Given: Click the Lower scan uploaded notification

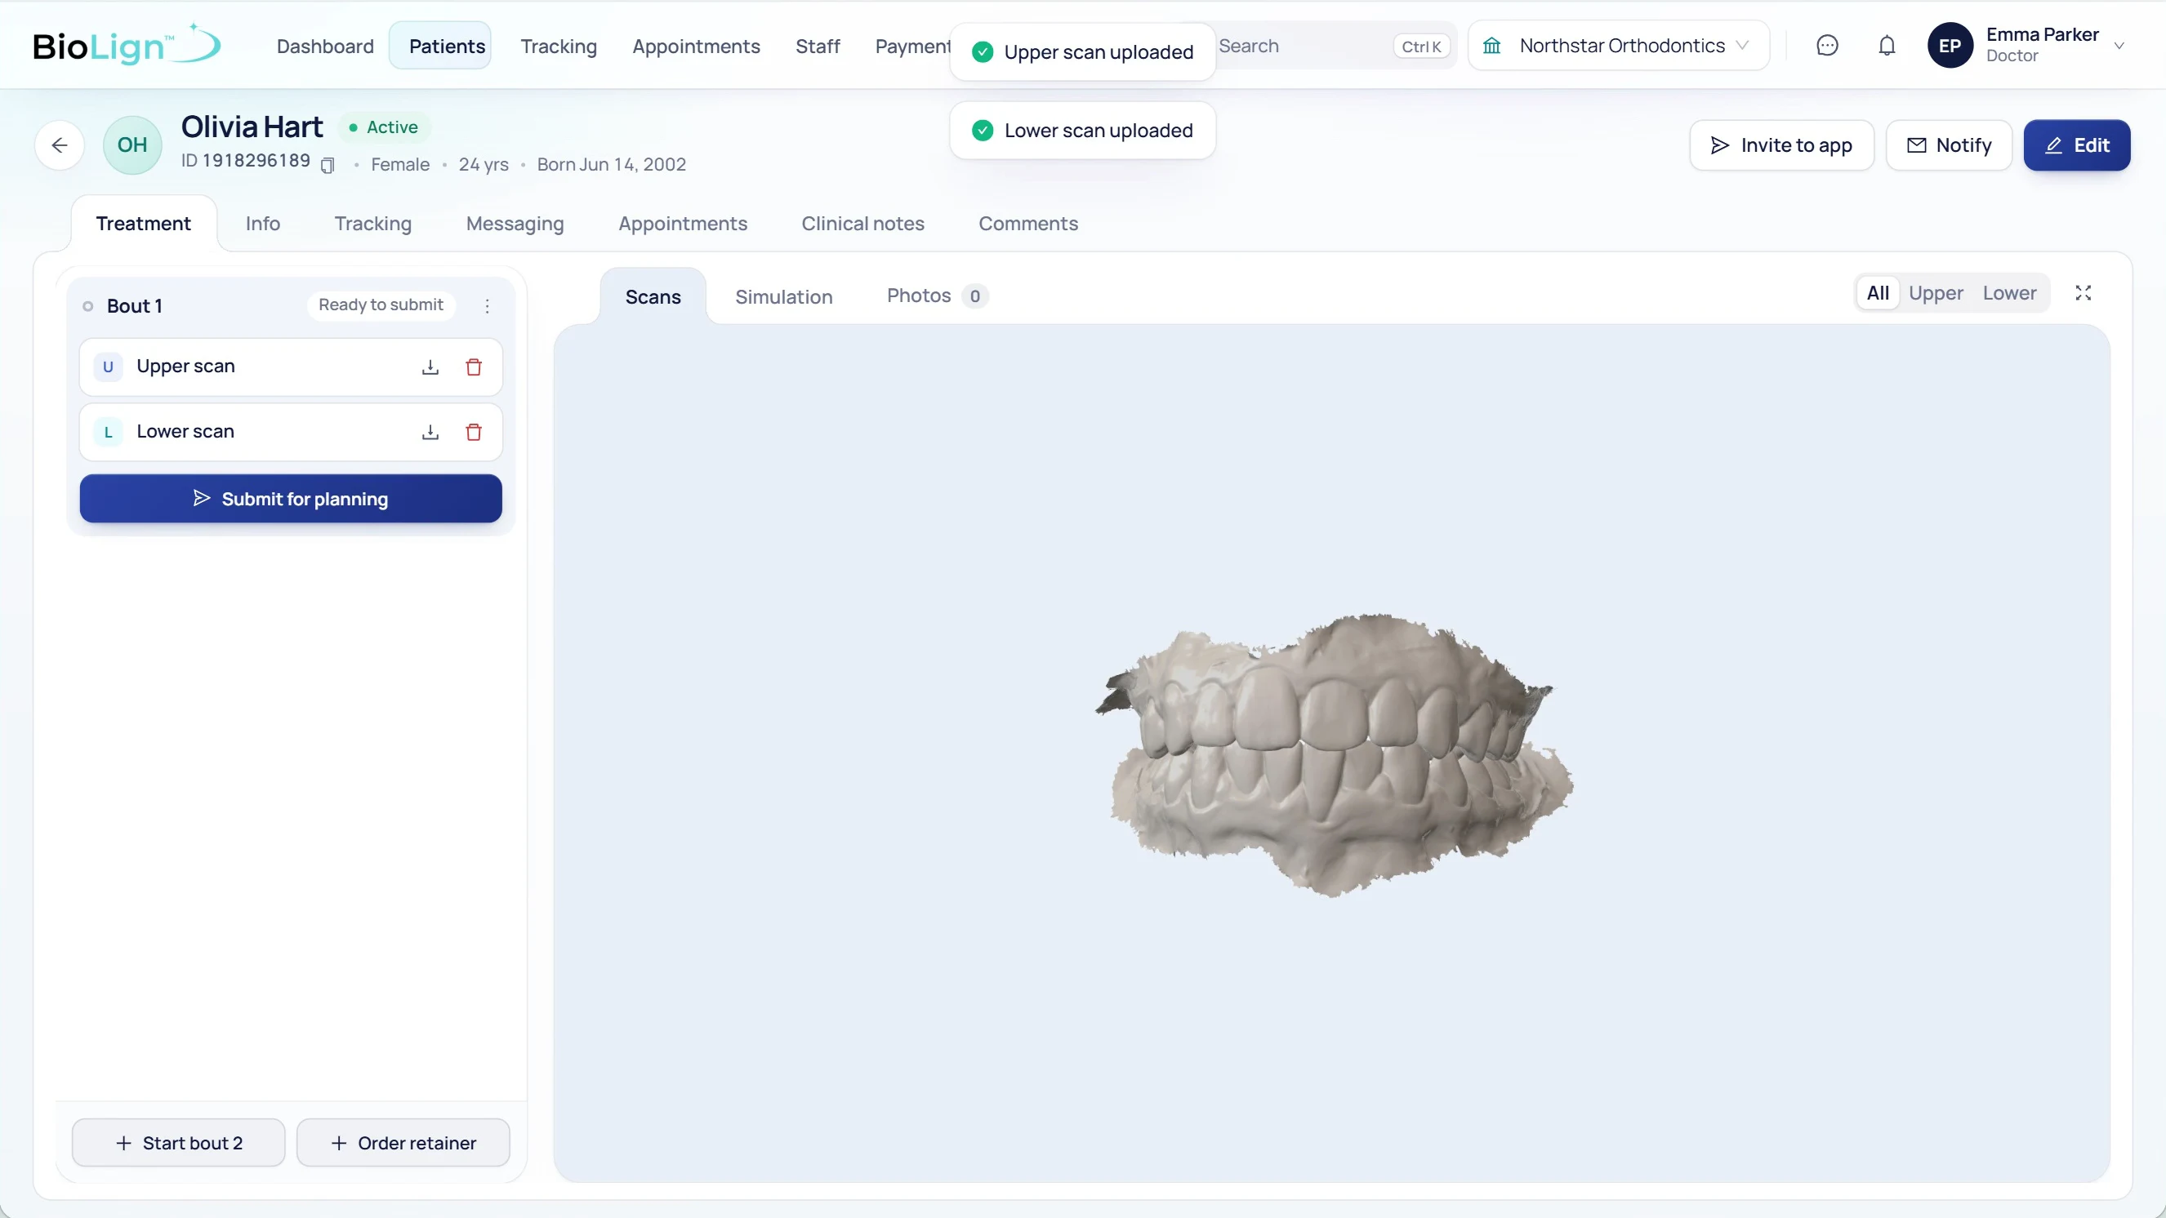Looking at the screenshot, I should click(x=1083, y=131).
